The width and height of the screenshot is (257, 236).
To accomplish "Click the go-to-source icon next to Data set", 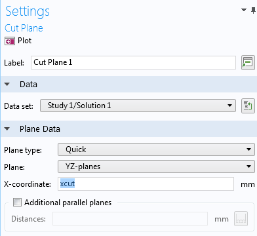I will tap(248, 106).
